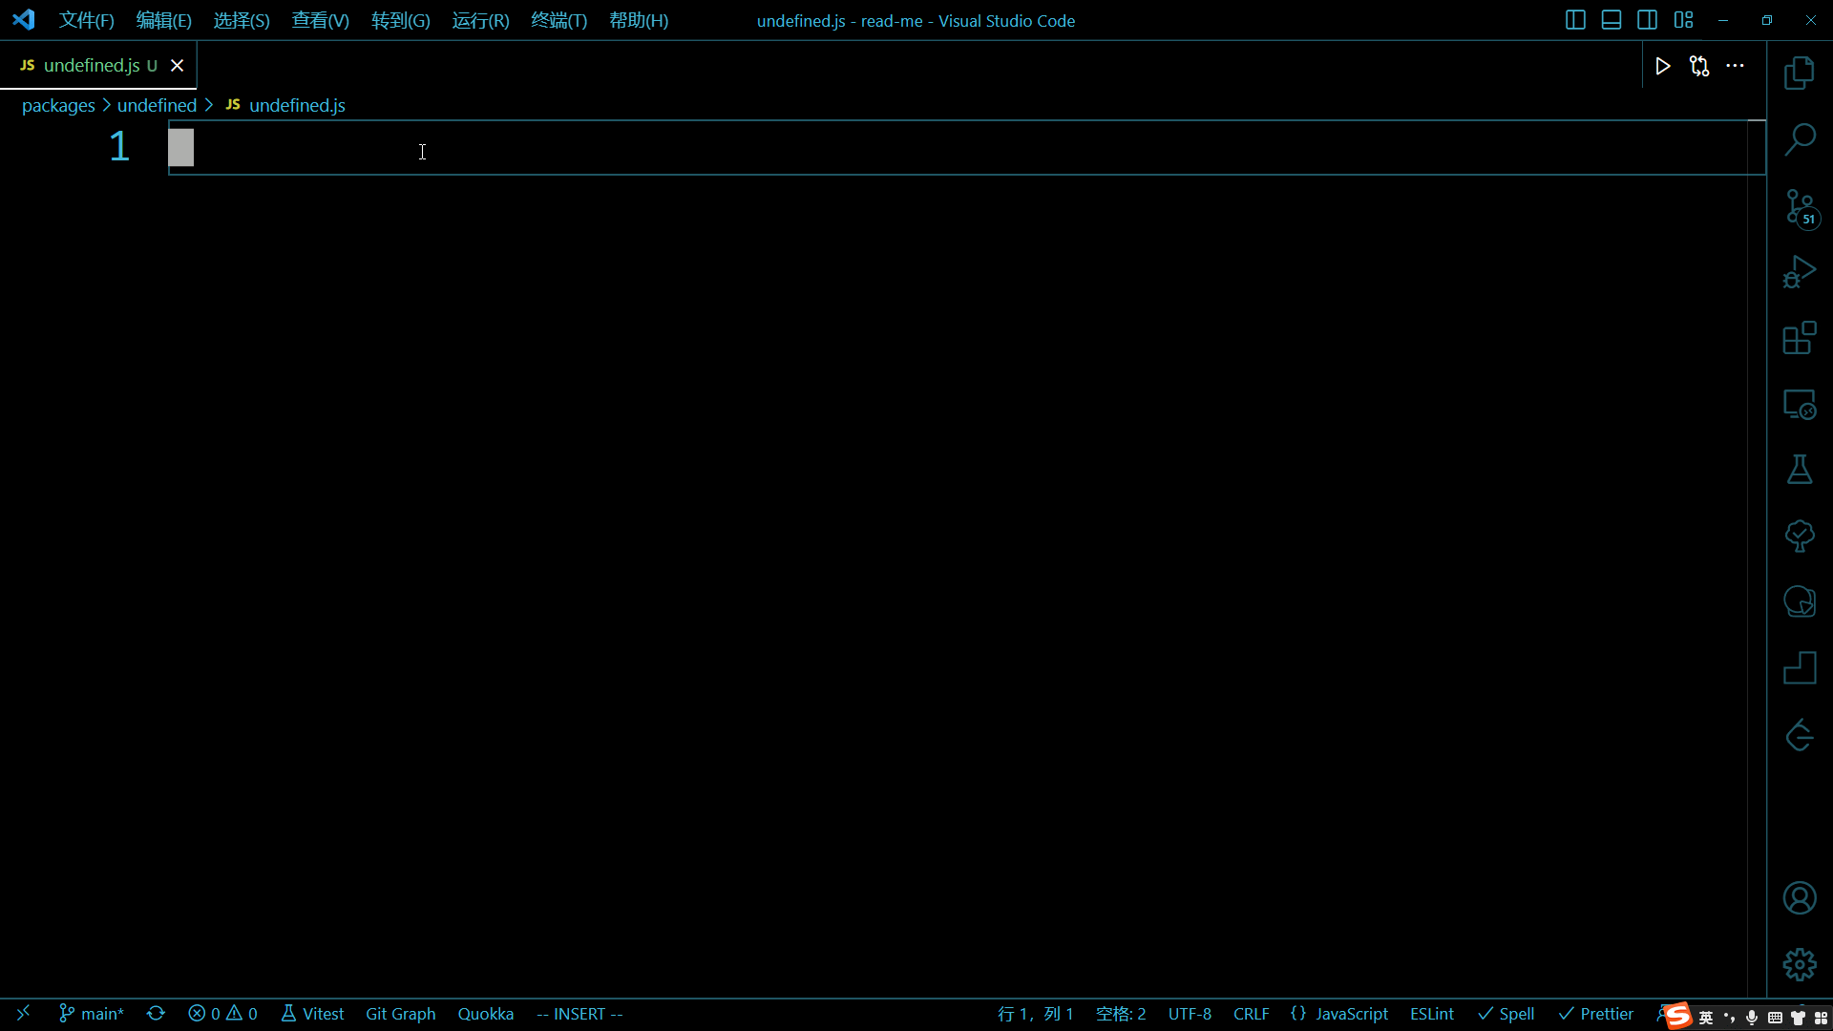Expand the packages breadcrumb segment
Image resolution: width=1833 pixels, height=1031 pixels.
pyautogui.click(x=58, y=105)
